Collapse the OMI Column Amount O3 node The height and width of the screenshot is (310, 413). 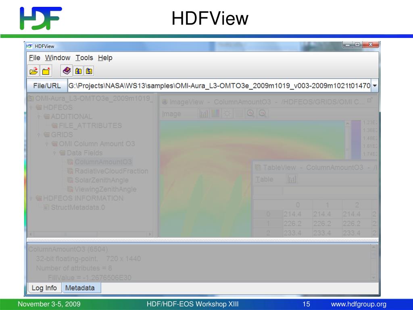(x=47, y=144)
